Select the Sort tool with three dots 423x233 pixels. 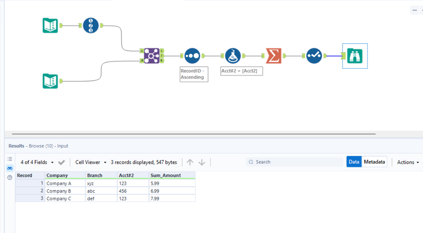[192, 56]
